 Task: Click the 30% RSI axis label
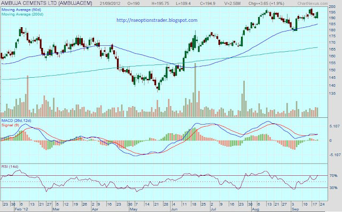[333, 187]
